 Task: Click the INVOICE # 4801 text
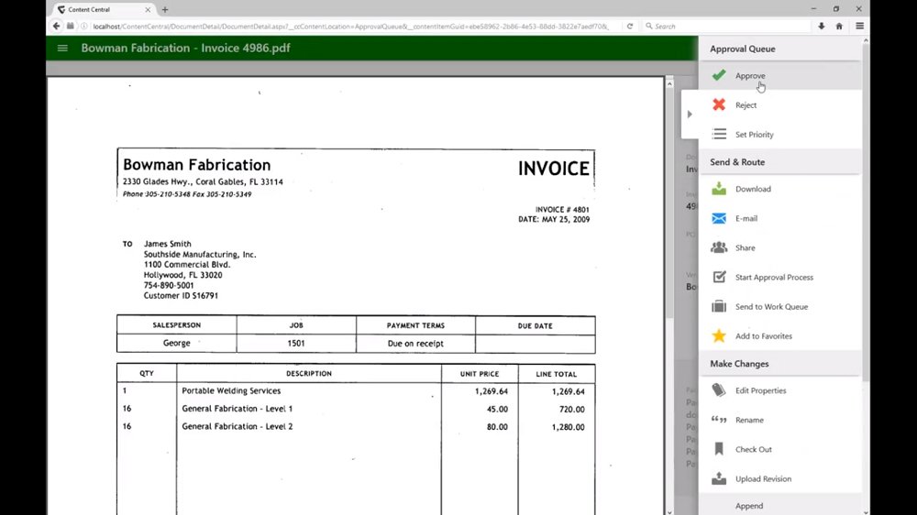point(562,209)
